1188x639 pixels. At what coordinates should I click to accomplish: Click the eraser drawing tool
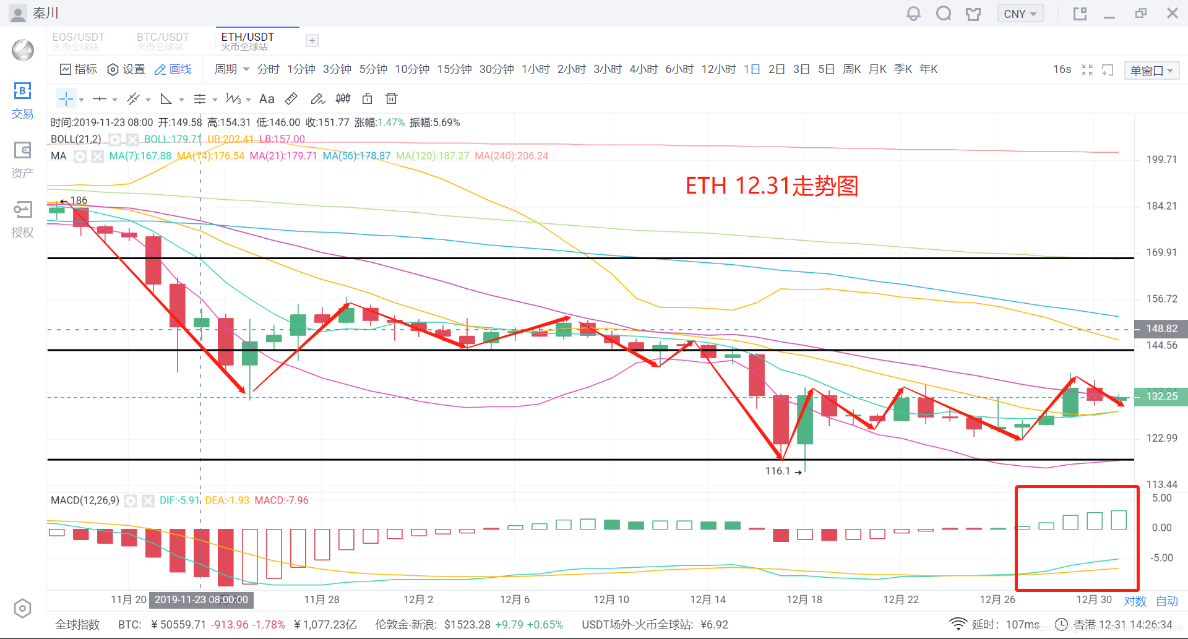tap(317, 99)
